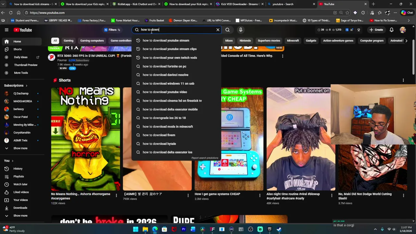This screenshot has height=234, width=416.
Task: Open the Filters button beside the search box
Action: (112, 30)
